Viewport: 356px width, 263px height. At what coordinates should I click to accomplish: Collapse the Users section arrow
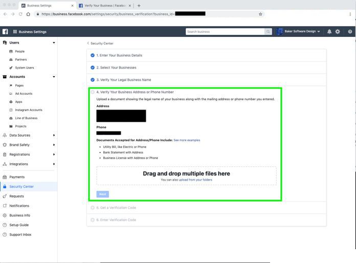click(x=54, y=42)
